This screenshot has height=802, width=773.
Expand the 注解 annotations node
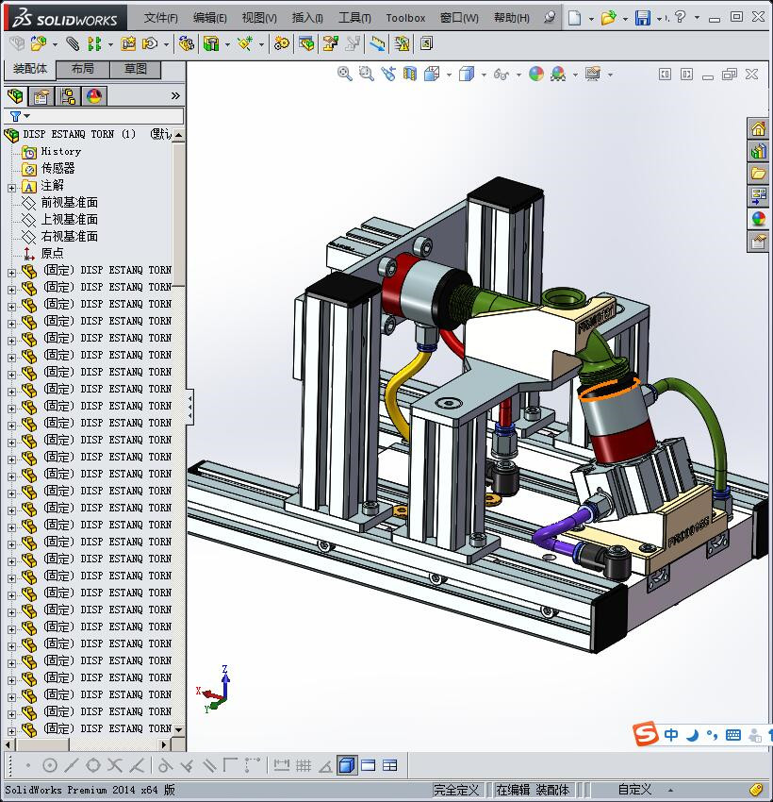[x=11, y=188]
